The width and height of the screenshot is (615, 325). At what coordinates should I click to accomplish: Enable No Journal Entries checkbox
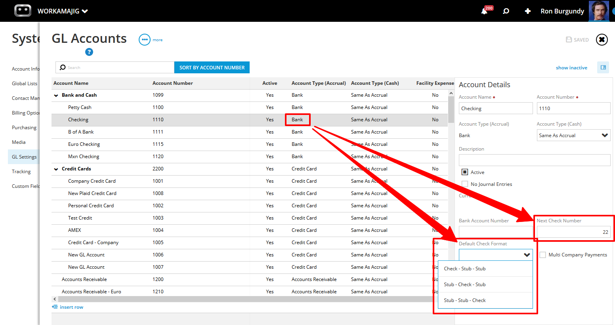click(465, 184)
